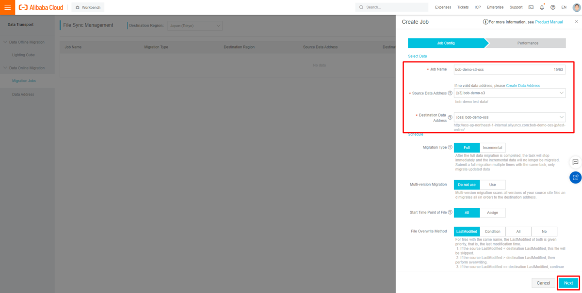The width and height of the screenshot is (582, 293).
Task: Click the Destination Region column header
Action: tap(239, 47)
